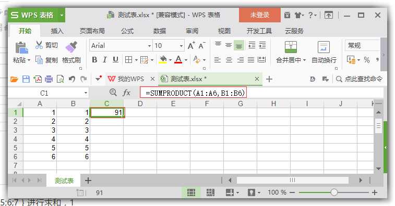
Task: Open the font name dropdown
Action: click(149, 46)
